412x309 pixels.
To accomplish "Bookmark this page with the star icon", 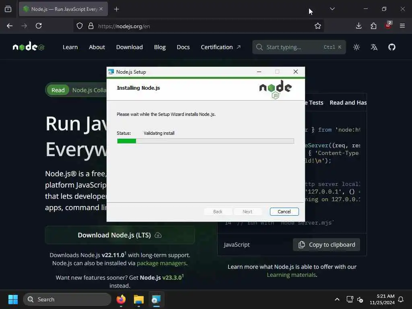I will coord(318,26).
